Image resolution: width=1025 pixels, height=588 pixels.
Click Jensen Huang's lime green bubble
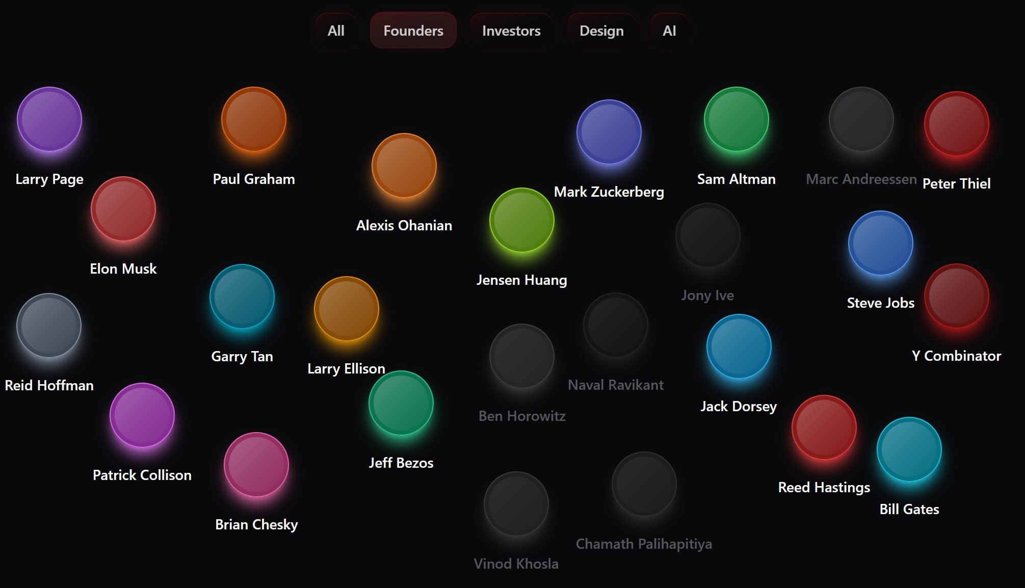point(522,220)
